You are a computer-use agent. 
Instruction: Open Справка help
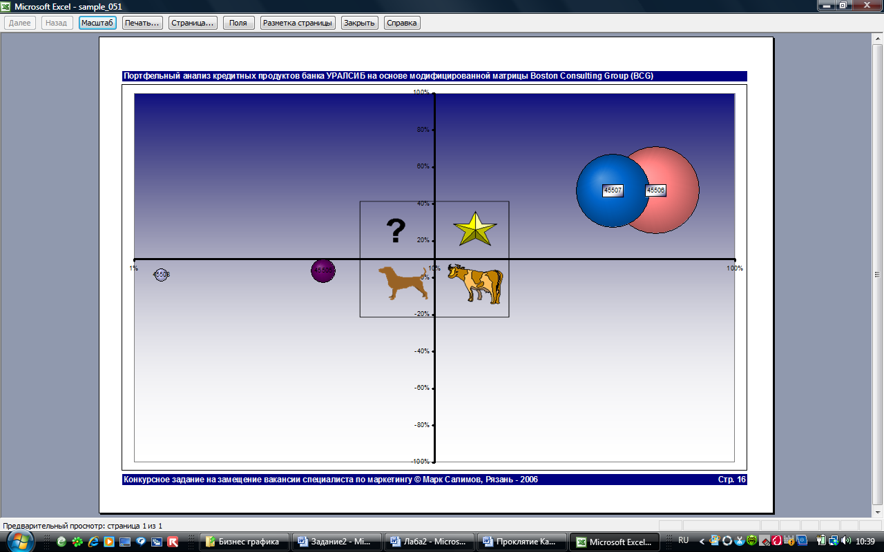[x=402, y=23]
